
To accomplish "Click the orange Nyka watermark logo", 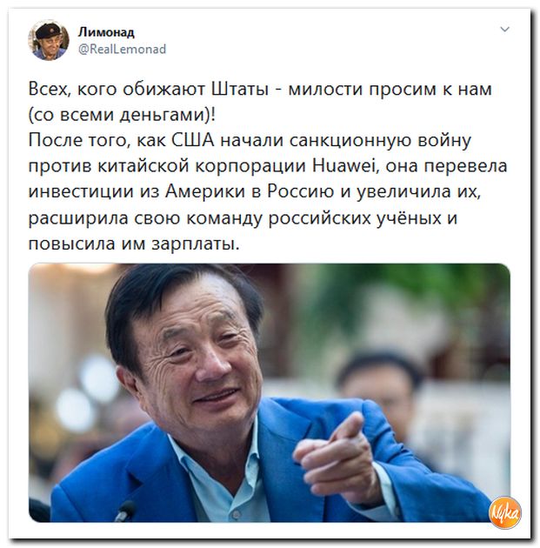I will (x=505, y=512).
